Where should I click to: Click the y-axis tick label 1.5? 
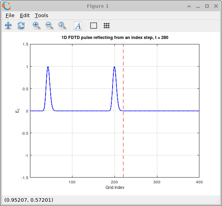[x=25, y=44]
